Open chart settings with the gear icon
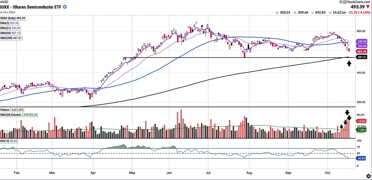This screenshot has height=180, width=372. pyautogui.click(x=368, y=176)
